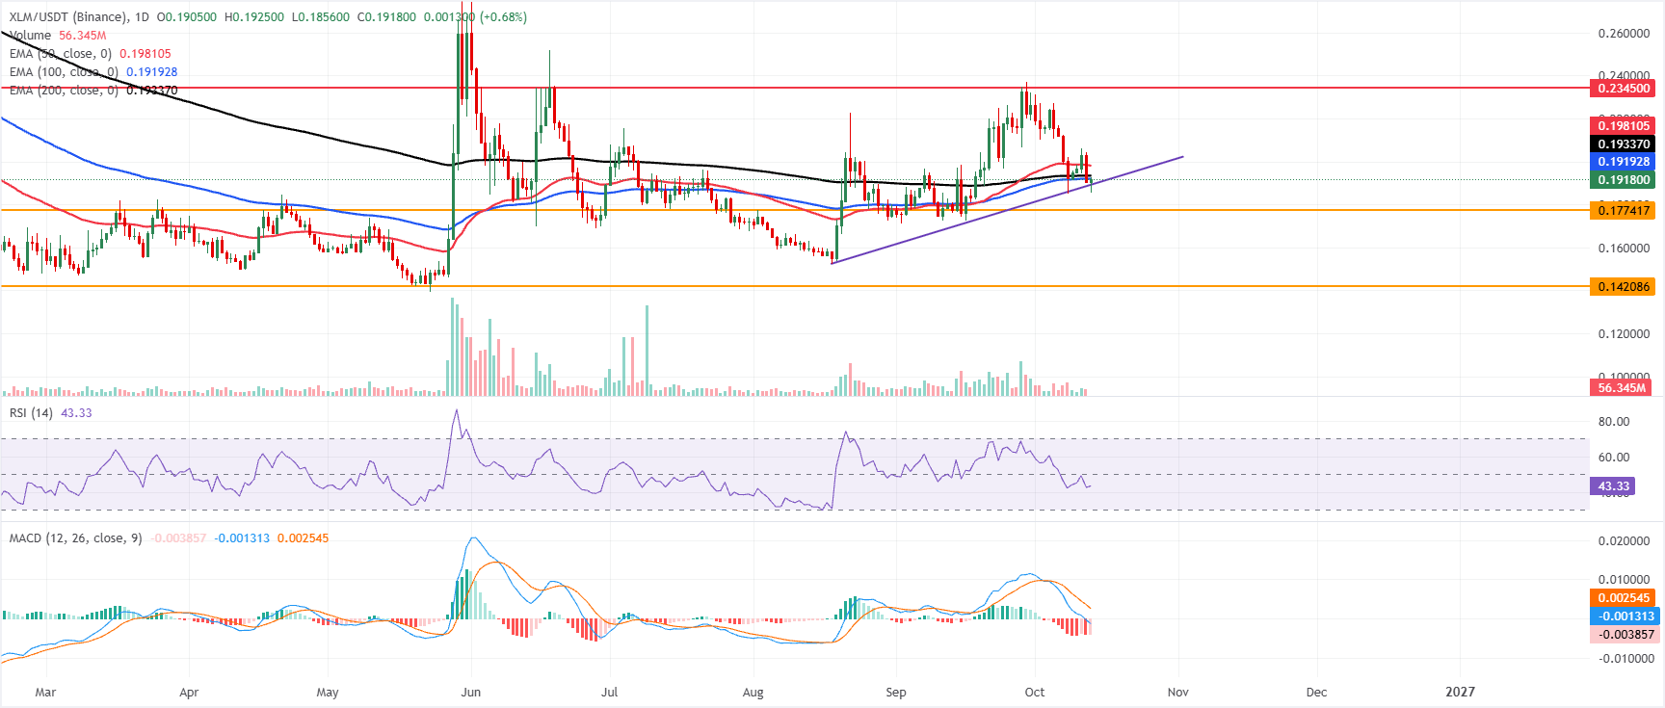This screenshot has height=708, width=1665.
Task: Click the red 56.345M volume axis tag
Action: (1623, 388)
